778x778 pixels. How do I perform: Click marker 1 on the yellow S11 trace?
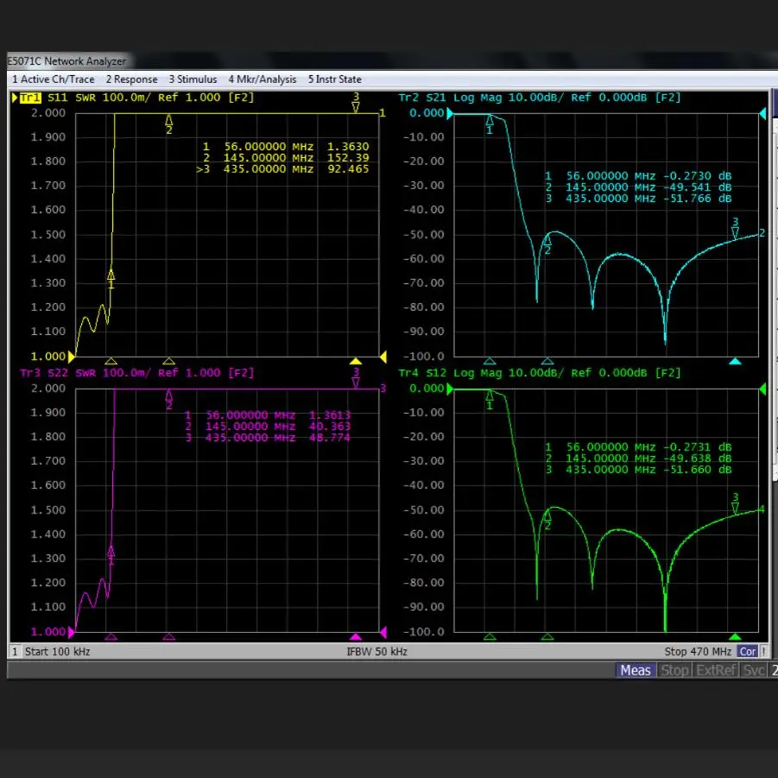(x=111, y=275)
